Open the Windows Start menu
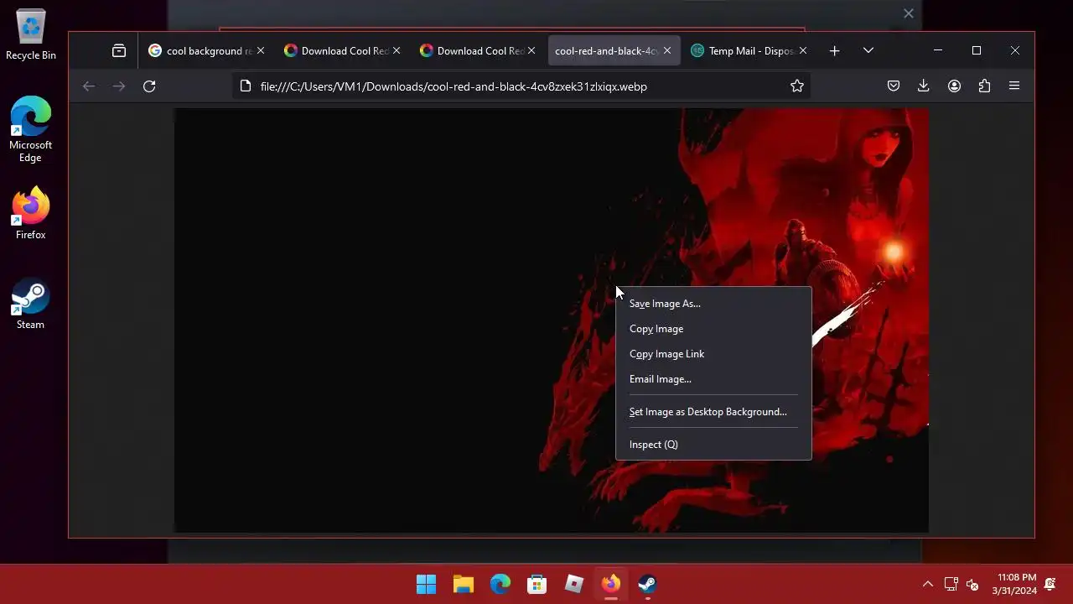 pyautogui.click(x=427, y=584)
